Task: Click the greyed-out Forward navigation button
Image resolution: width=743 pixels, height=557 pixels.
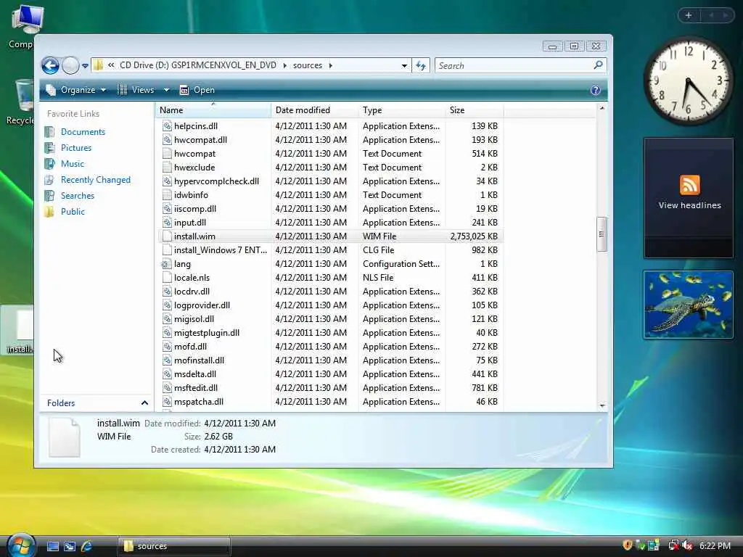Action: pos(70,65)
